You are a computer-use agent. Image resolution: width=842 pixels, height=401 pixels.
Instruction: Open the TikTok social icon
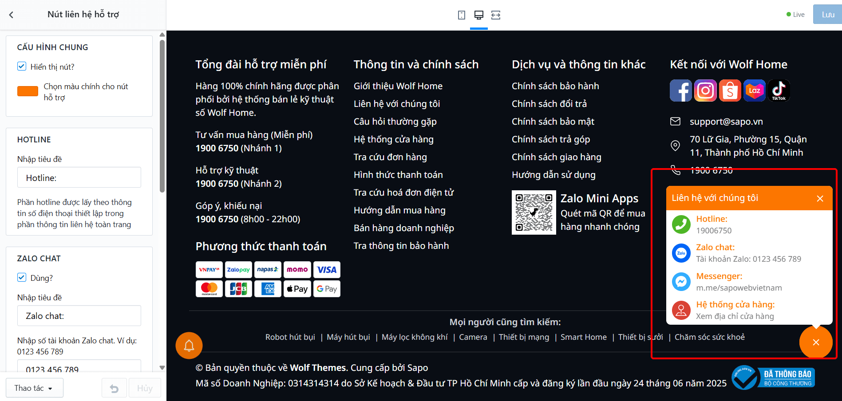pos(779,90)
